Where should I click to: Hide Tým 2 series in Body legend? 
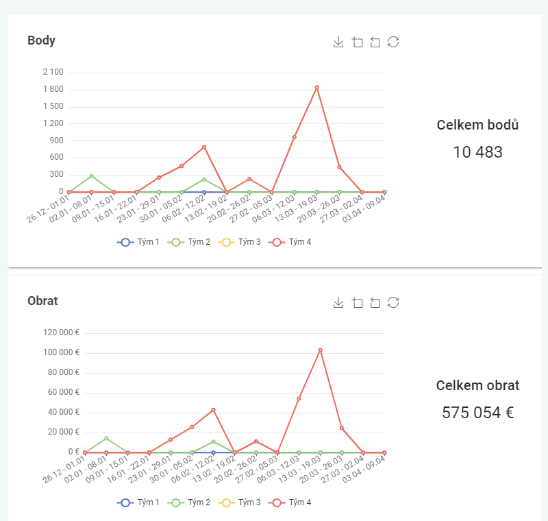190,242
